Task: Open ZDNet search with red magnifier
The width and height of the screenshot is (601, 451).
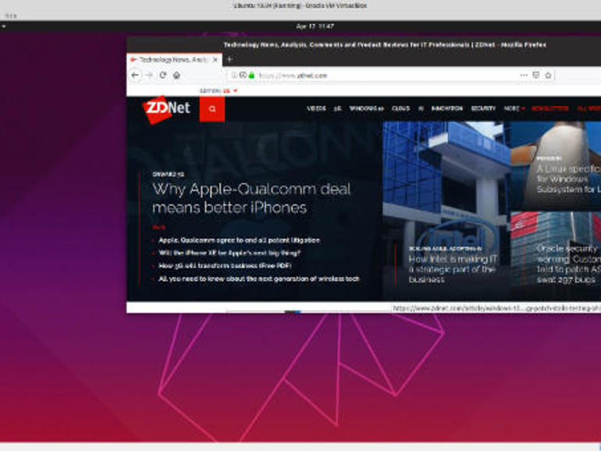Action: coord(212,109)
